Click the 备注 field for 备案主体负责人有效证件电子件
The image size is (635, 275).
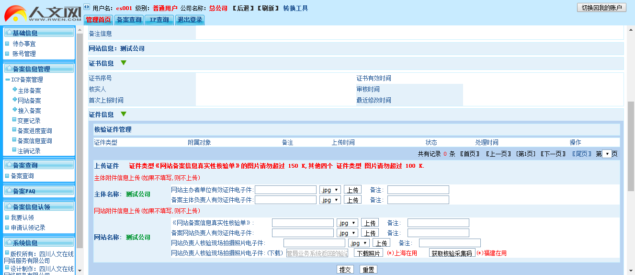tap(418, 200)
